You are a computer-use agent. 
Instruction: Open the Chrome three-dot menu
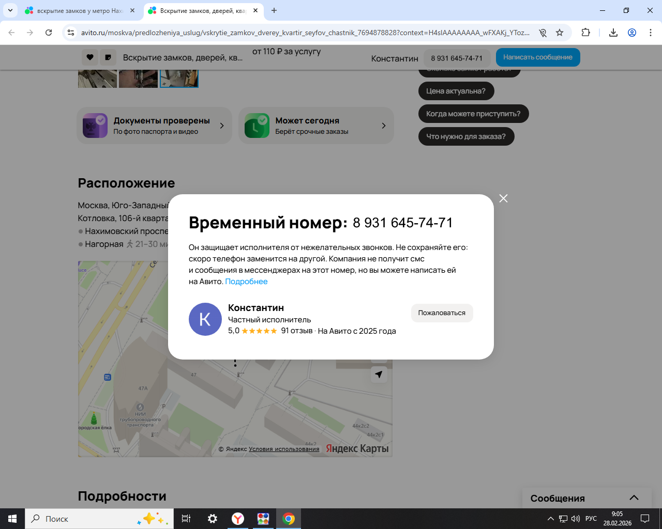pos(651,33)
